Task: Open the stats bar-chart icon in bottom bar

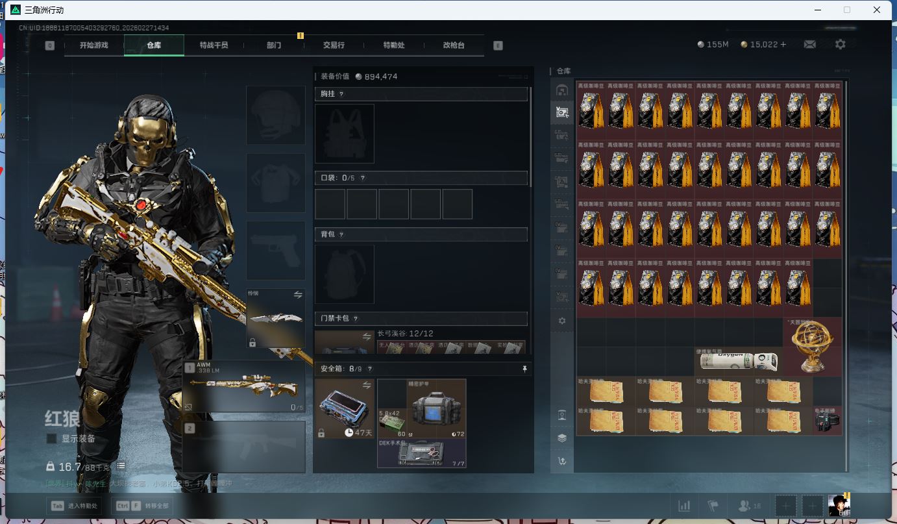Action: [x=684, y=506]
